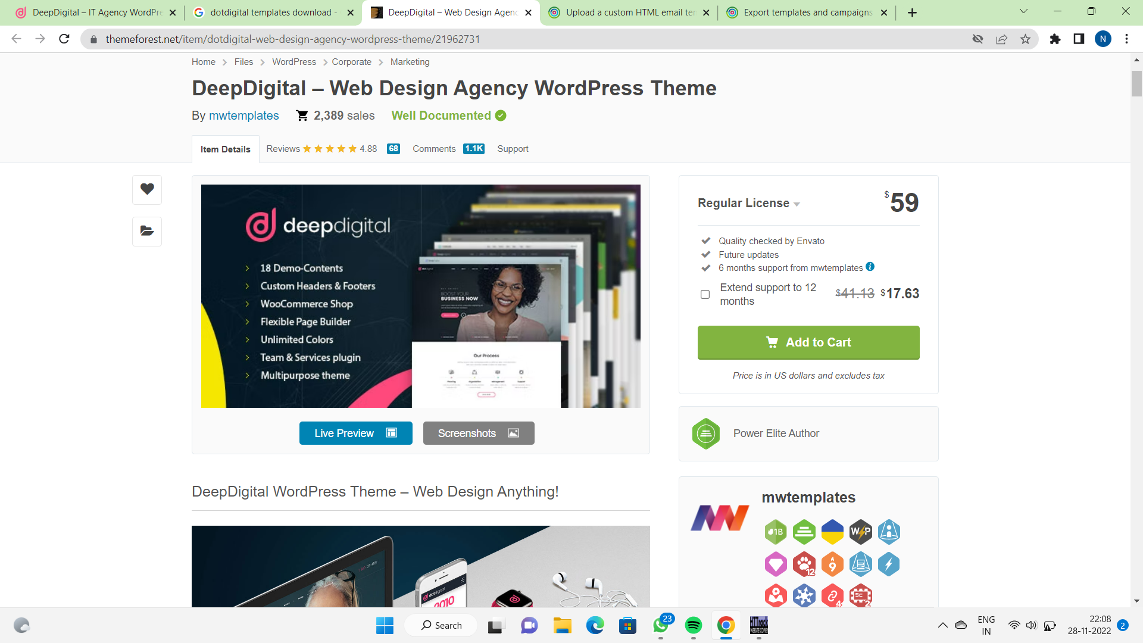Image resolution: width=1143 pixels, height=643 pixels.
Task: Show hidden system tray icons
Action: coord(942,625)
